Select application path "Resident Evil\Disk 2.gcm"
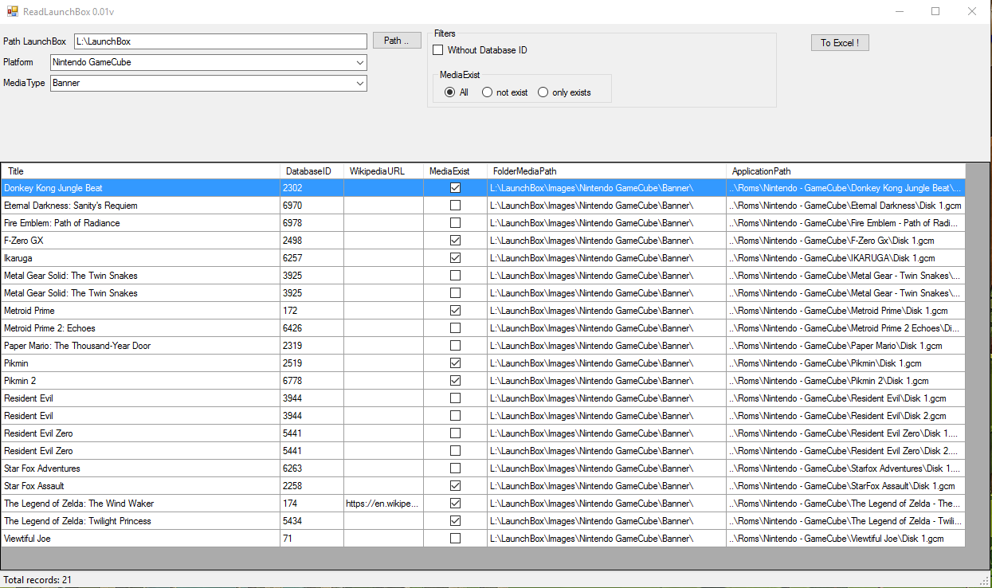The width and height of the screenshot is (992, 588). tap(846, 416)
